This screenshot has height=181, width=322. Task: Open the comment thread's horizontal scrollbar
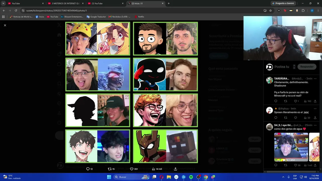click(x=292, y=172)
